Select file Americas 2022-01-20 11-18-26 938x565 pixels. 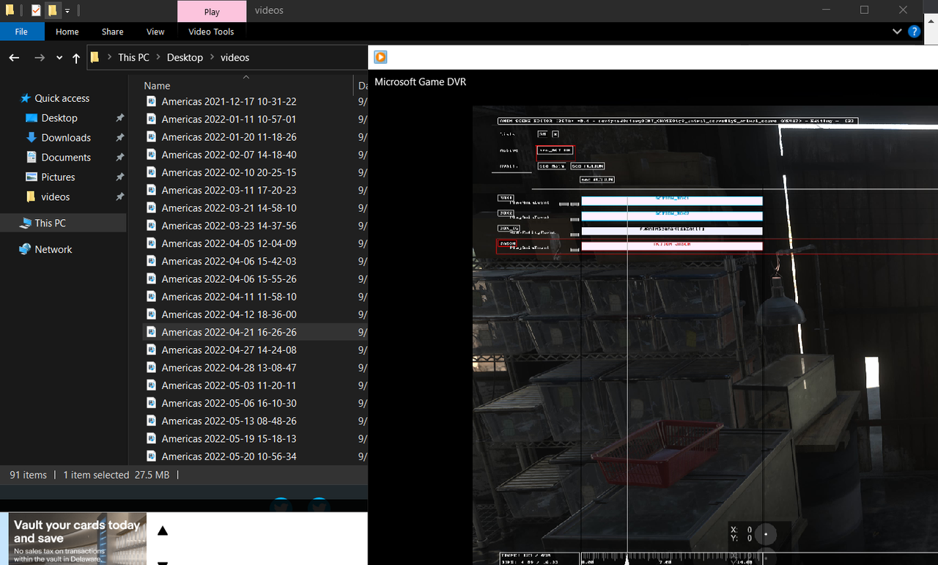click(229, 137)
